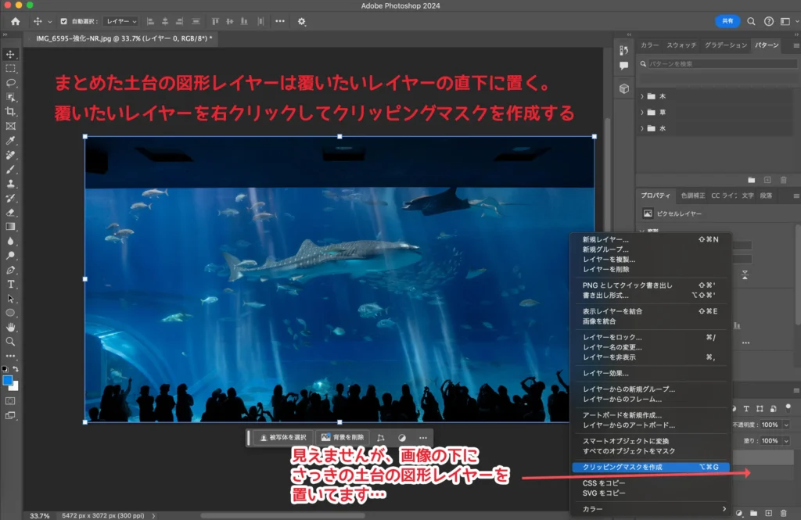Screen dimensions: 801x520
Task: Toggle horizontal center alignment in options bar
Action: [166, 21]
